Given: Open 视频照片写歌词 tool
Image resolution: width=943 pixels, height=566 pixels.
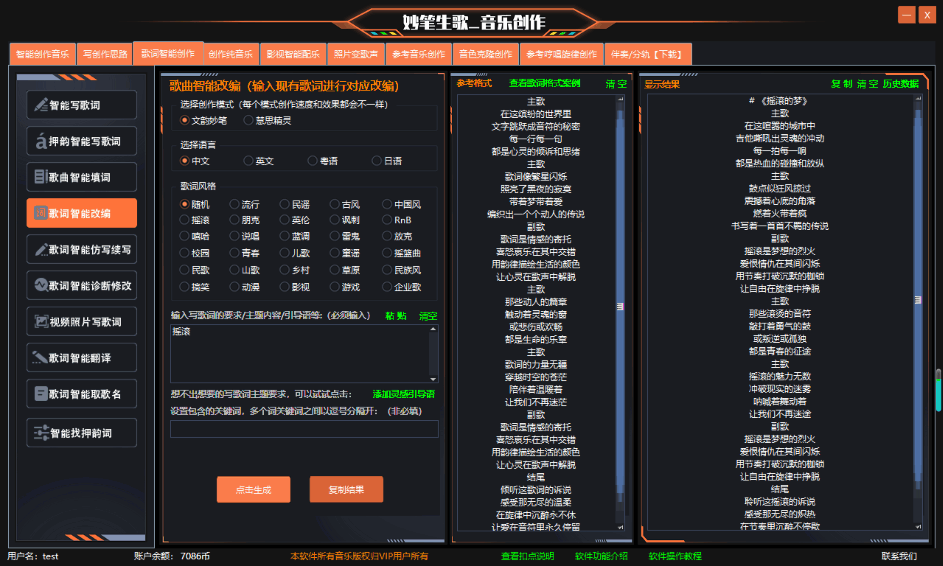Looking at the screenshot, I should pyautogui.click(x=81, y=321).
